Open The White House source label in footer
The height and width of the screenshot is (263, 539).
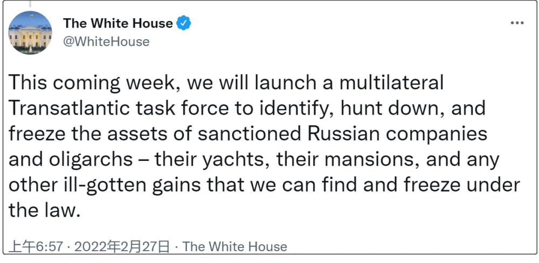235,246
